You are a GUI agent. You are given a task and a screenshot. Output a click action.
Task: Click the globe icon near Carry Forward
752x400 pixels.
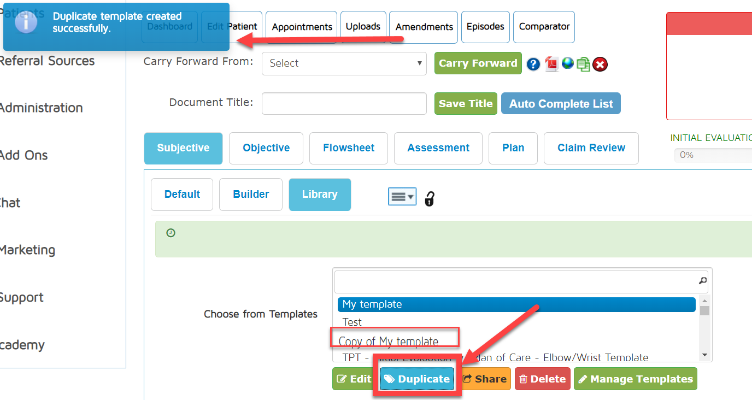(568, 63)
